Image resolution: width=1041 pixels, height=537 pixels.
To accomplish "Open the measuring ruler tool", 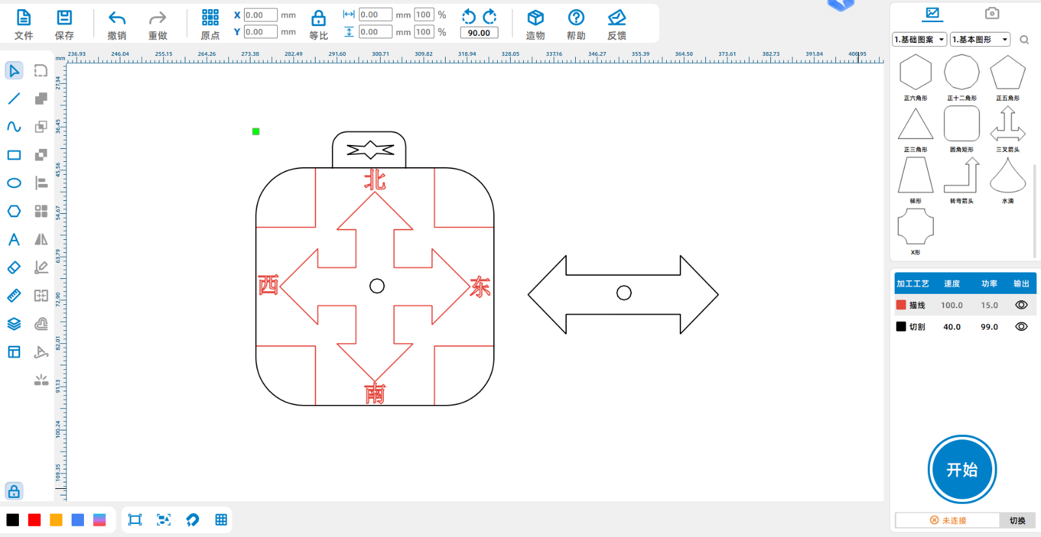I will (14, 296).
